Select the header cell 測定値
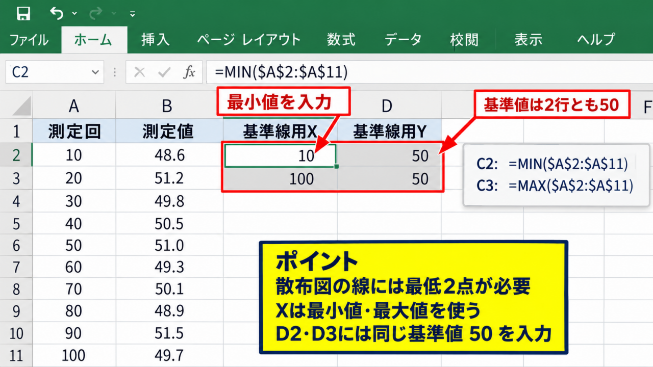 point(170,132)
